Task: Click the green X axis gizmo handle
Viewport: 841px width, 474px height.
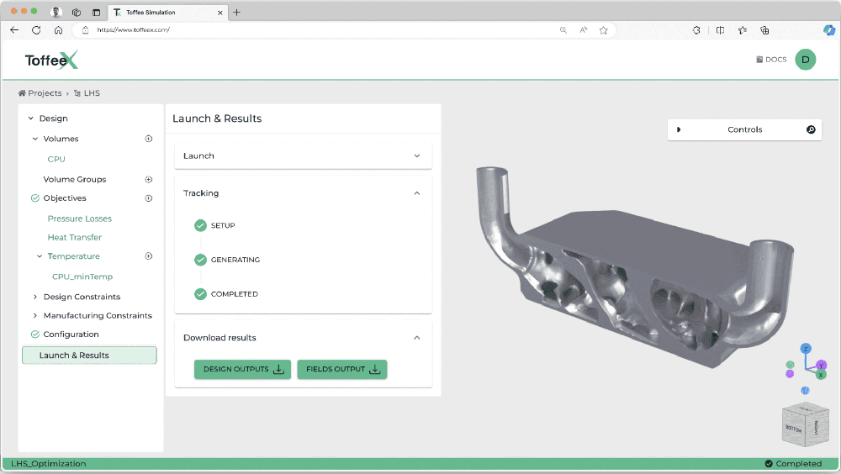Action: click(x=821, y=375)
